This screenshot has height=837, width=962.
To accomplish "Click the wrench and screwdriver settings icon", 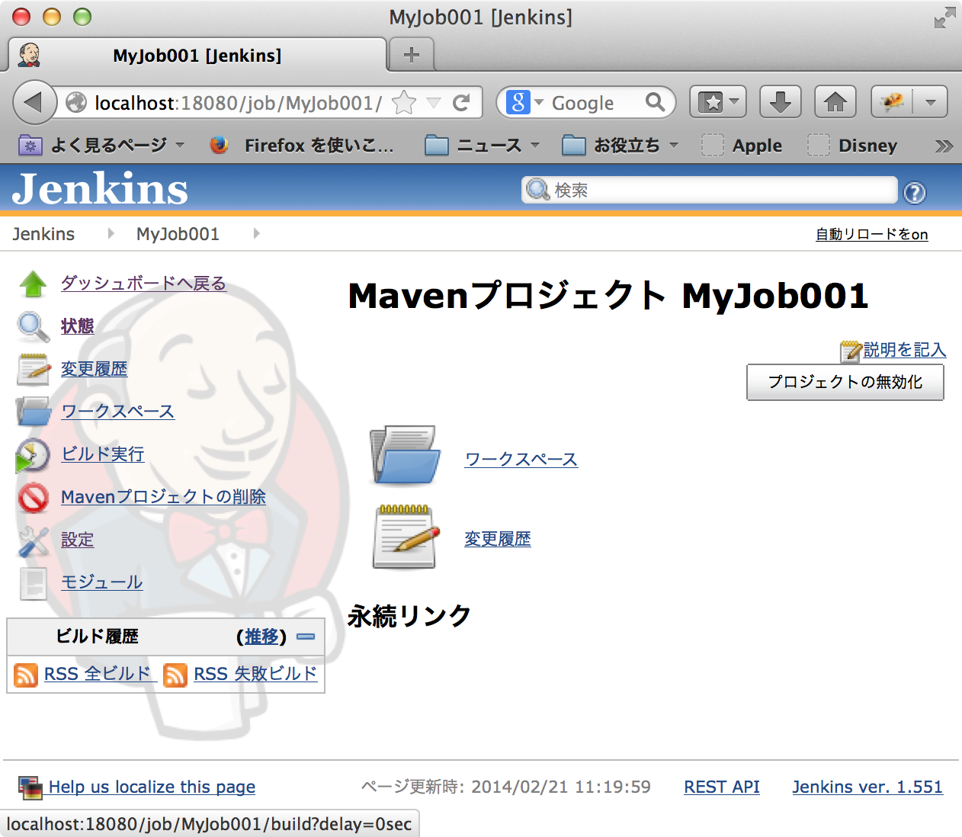I will click(33, 540).
